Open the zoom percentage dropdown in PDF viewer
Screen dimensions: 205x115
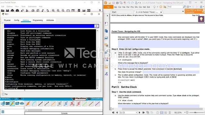pos(185,112)
